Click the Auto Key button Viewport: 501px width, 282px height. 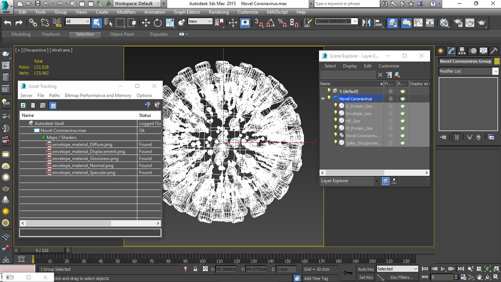(366, 269)
